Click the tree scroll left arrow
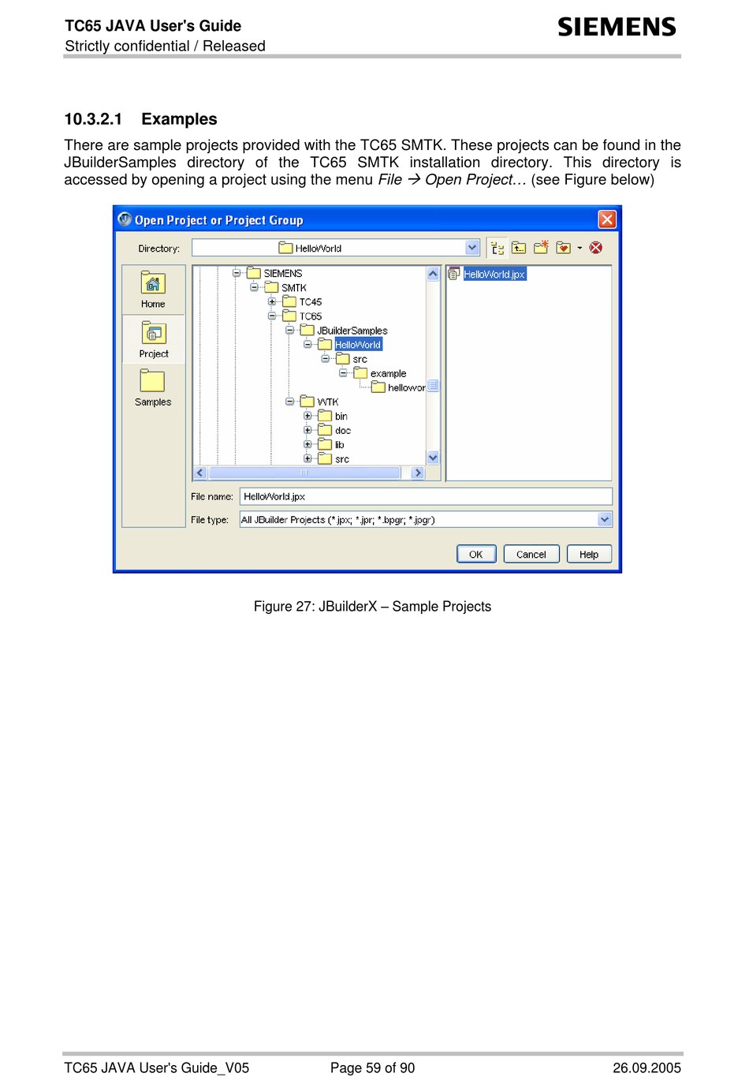The height and width of the screenshot is (1088, 749). click(x=200, y=473)
